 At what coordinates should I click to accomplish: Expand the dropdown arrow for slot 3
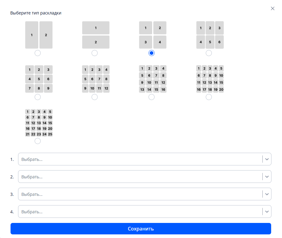[267, 194]
